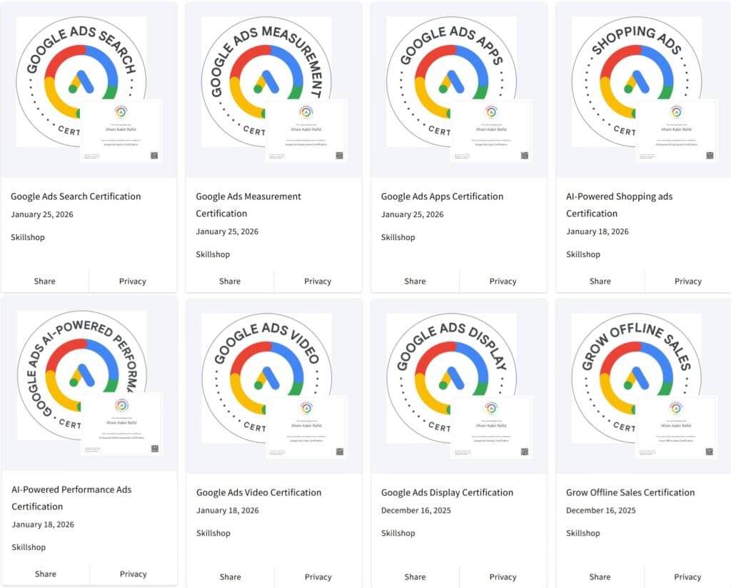Viewport: 731px width, 588px height.
Task: Click 'Skillshop' under Grow Offline Sales Certification
Action: tap(583, 533)
